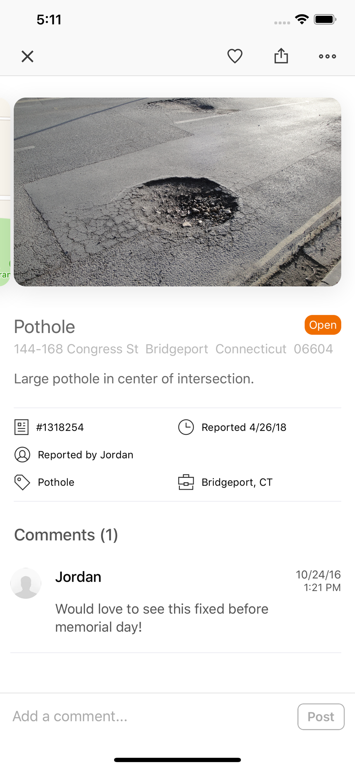
Task: Tap the heart icon to favorite report
Action: [x=235, y=56]
